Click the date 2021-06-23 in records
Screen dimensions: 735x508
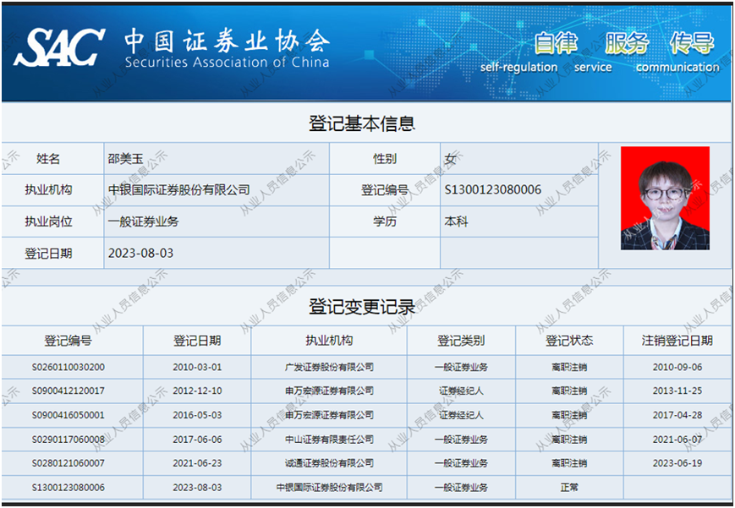[x=197, y=463]
